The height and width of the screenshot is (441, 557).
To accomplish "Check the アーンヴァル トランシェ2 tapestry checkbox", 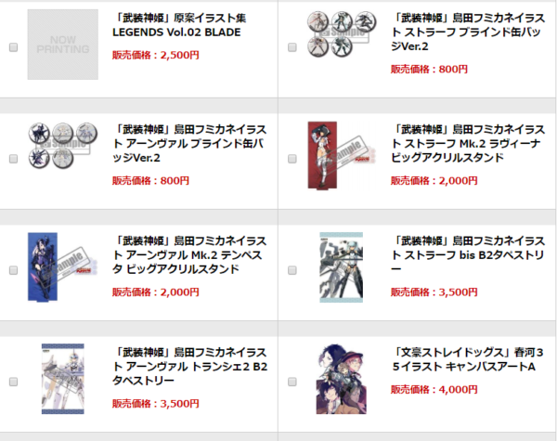I will tap(14, 382).
